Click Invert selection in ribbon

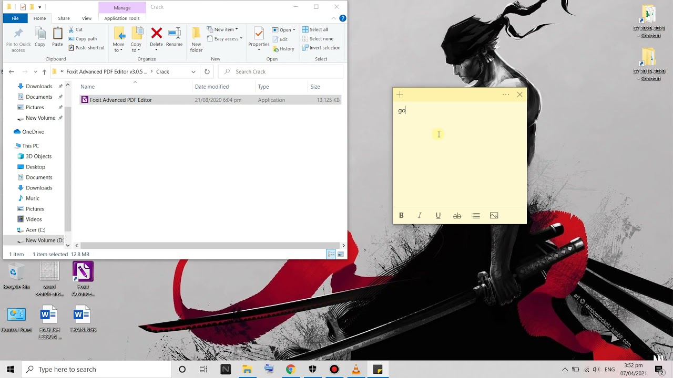pyautogui.click(x=321, y=48)
